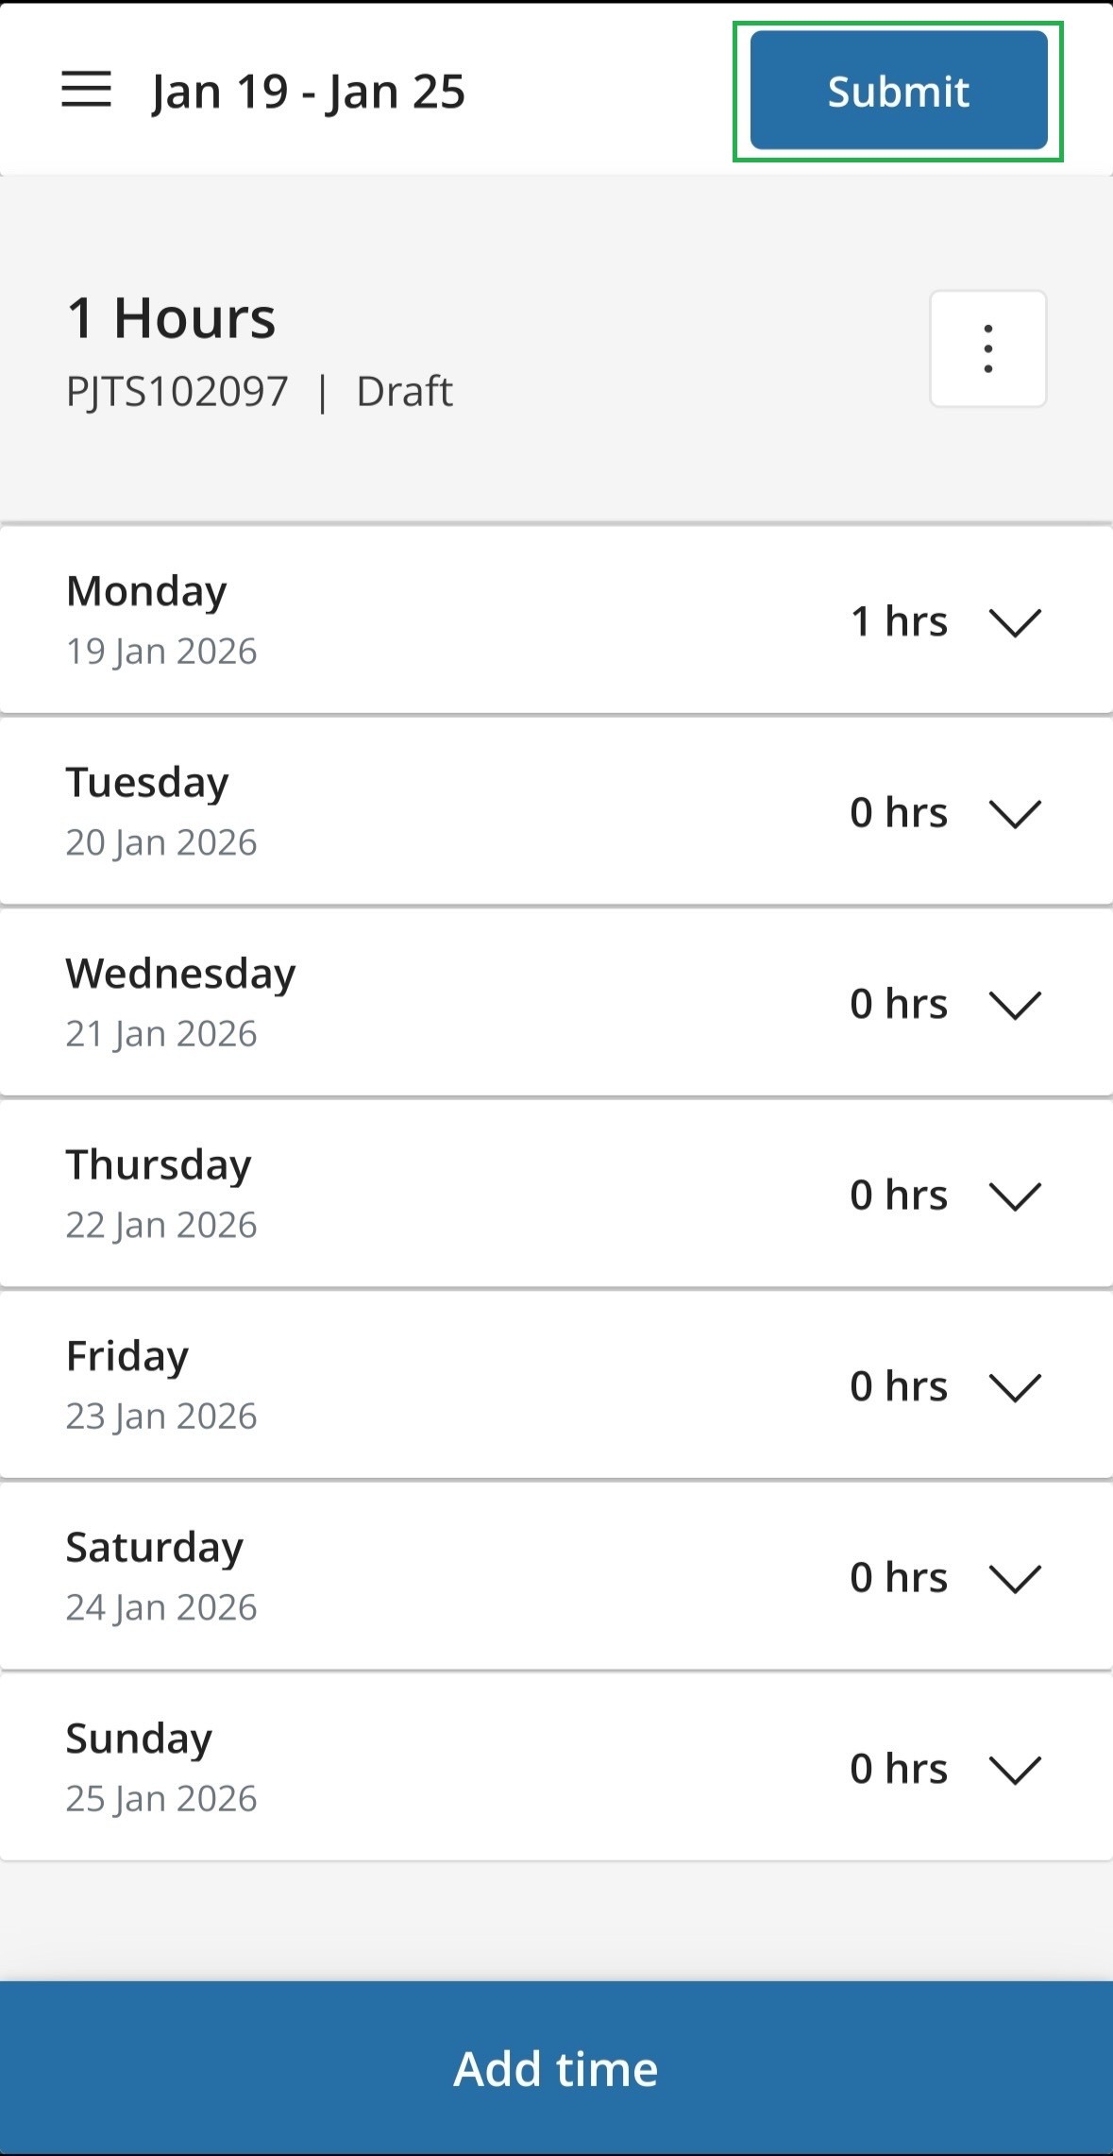Expand Sunday's time entries chevron
The height and width of the screenshot is (2156, 1113).
click(x=1014, y=1769)
